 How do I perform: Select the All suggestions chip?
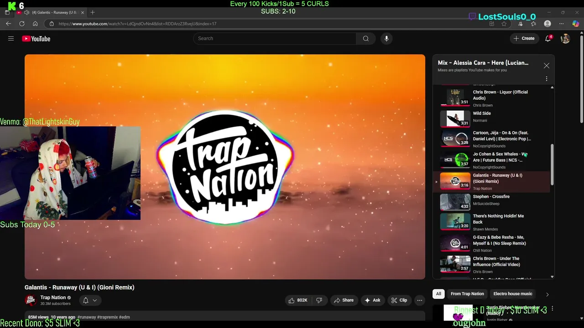(x=438, y=294)
